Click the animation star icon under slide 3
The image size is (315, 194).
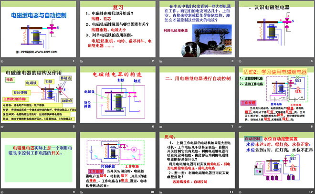[161, 61]
